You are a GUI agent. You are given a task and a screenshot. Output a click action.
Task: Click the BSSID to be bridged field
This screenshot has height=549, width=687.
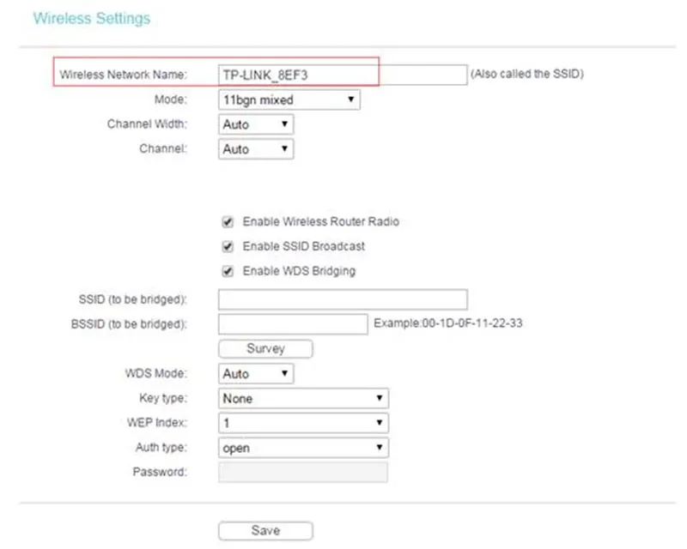[x=292, y=324]
